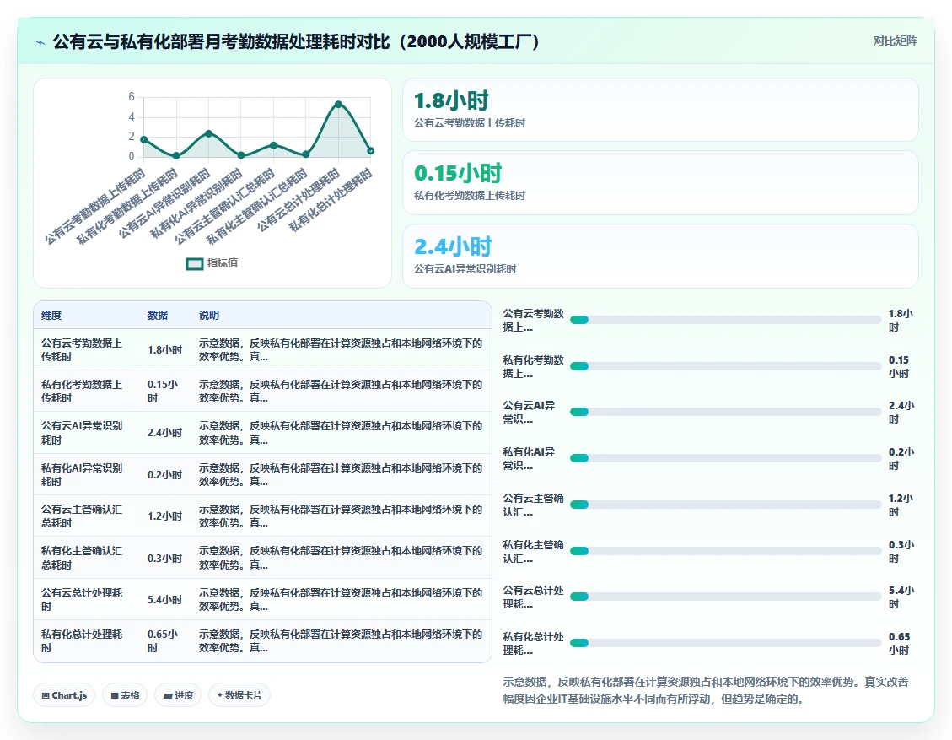Click the progress label 公有云总计处理耗…
This screenshot has width=952, height=740.
tap(533, 597)
